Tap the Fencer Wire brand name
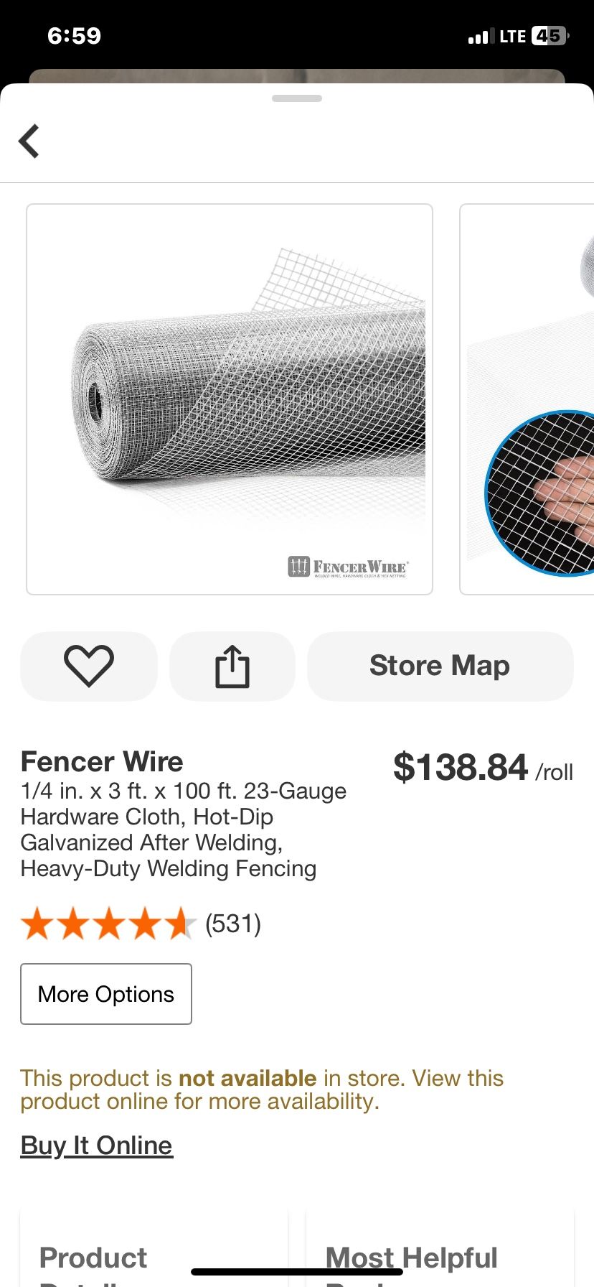Screen dimensions: 594x1287 102,761
